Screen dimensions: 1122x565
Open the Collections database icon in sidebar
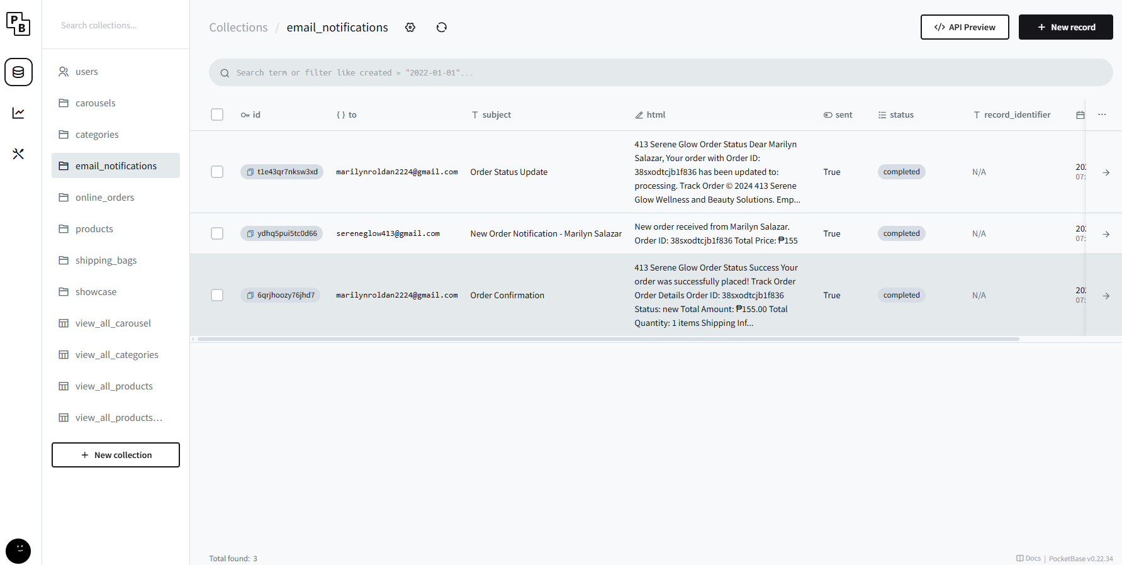(x=18, y=72)
